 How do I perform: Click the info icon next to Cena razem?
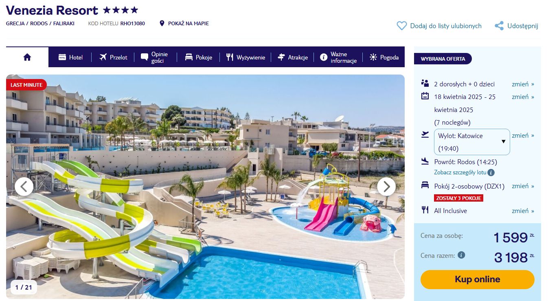click(x=461, y=255)
